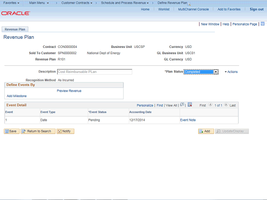Click the search icon beside Define Revenue Plan breadcrumb
This screenshot has width=267, height=200.
189,4
